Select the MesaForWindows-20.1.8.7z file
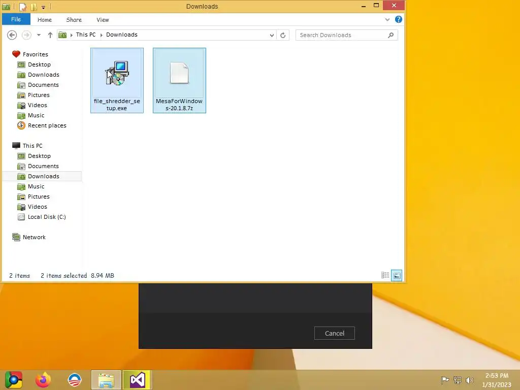This screenshot has width=520, height=390. coord(179,80)
